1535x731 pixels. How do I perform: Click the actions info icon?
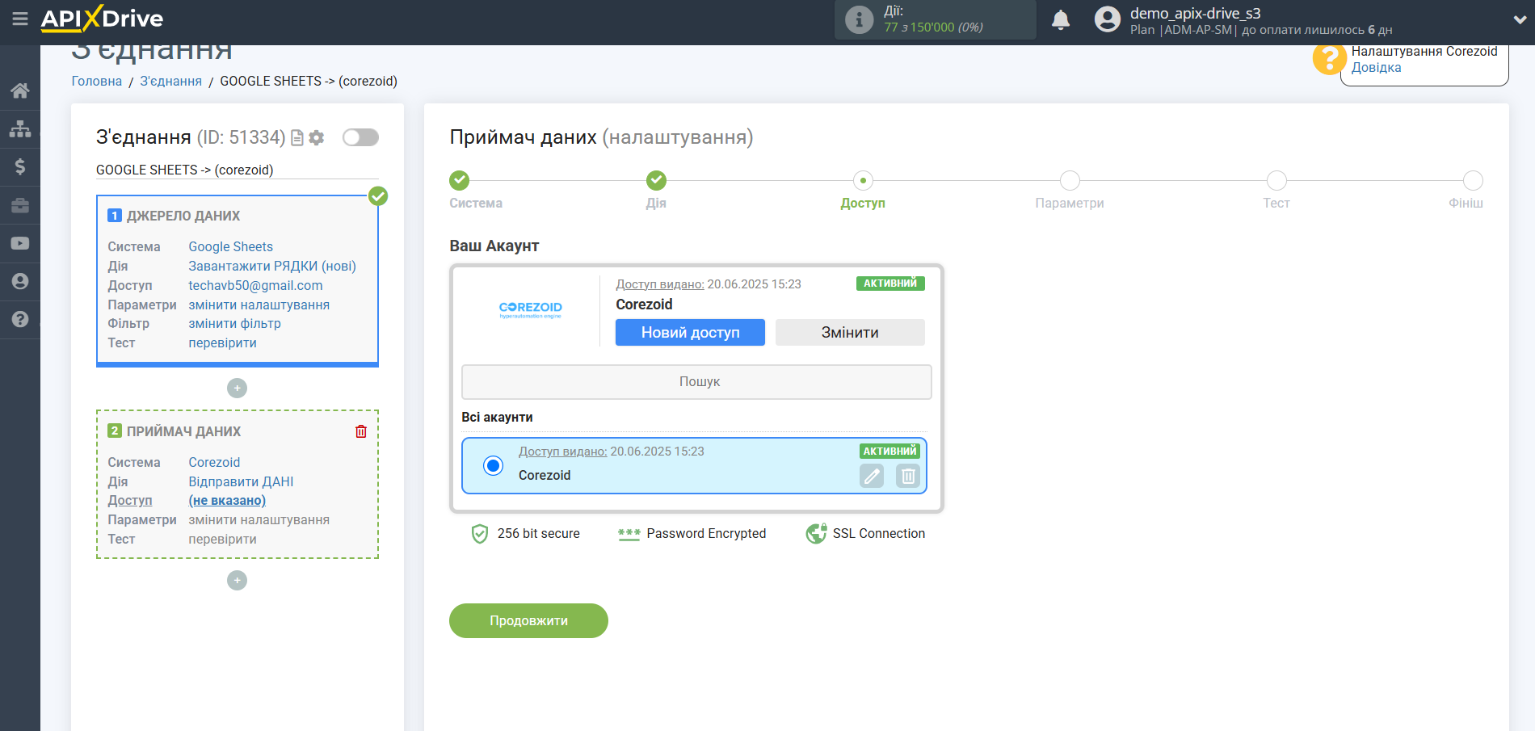click(860, 19)
